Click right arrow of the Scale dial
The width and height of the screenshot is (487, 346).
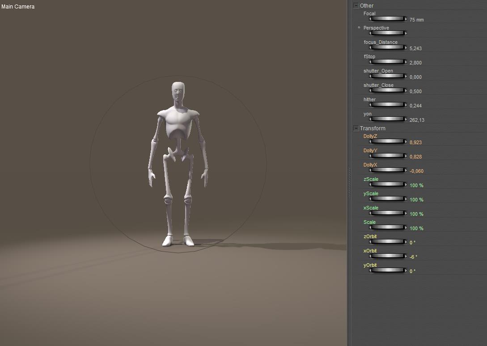(406, 227)
